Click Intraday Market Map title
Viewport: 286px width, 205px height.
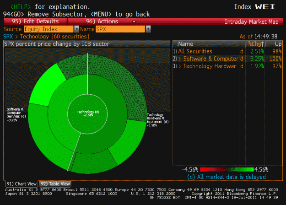tap(251, 22)
